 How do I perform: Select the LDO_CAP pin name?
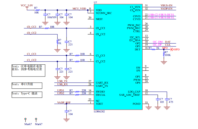[134, 92]
